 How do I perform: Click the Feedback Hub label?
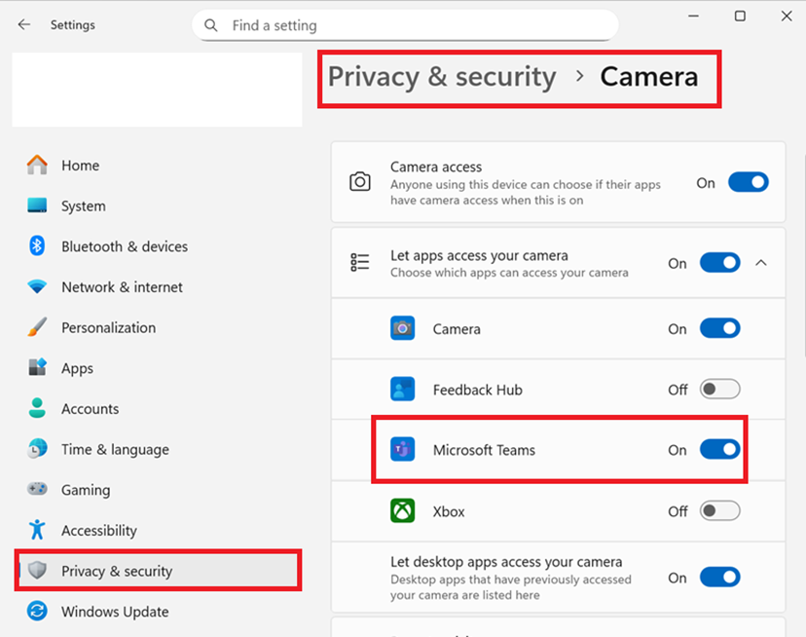pos(478,390)
